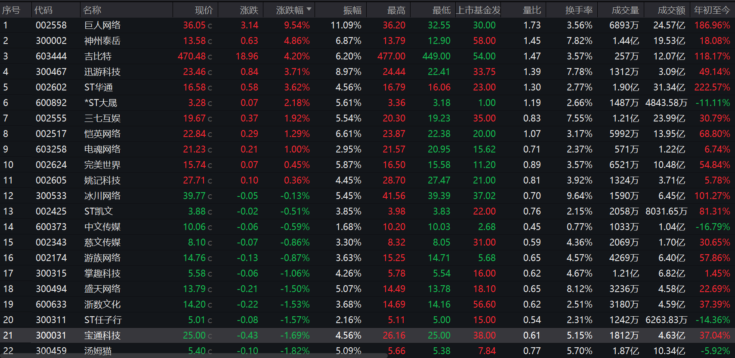
Task: Click the 年初至今 column header
Action: tap(712, 10)
